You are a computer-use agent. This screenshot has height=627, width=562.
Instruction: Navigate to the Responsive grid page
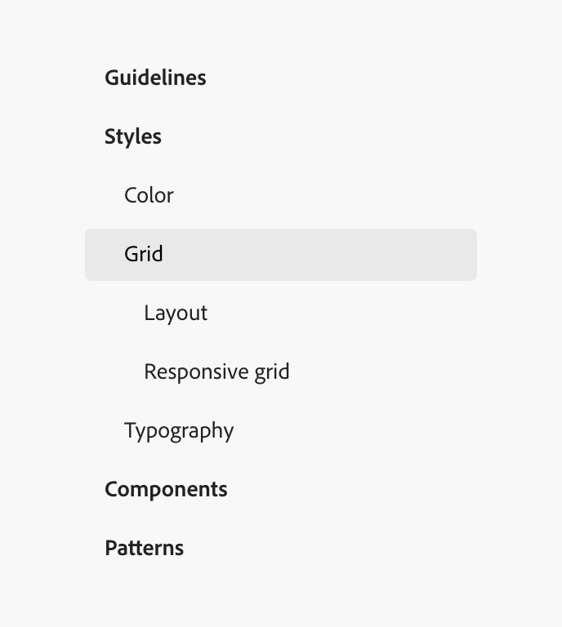coord(216,371)
